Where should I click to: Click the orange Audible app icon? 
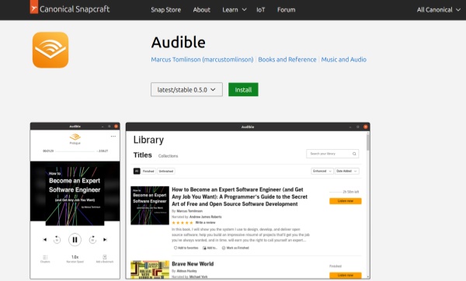click(50, 50)
